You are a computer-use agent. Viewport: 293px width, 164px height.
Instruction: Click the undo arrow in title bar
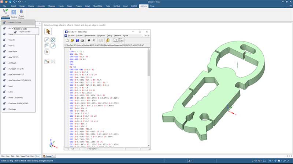tap(14, 2)
